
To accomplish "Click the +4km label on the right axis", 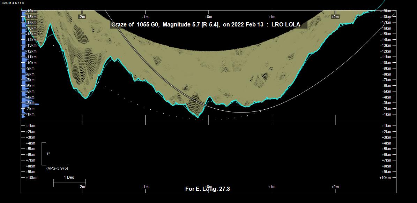I will click(386, 143).
